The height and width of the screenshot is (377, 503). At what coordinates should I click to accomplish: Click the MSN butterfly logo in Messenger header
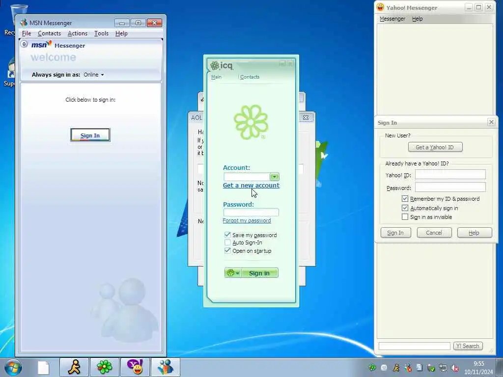(41, 44)
